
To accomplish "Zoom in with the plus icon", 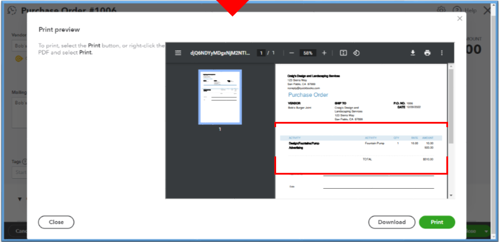I will pos(324,53).
